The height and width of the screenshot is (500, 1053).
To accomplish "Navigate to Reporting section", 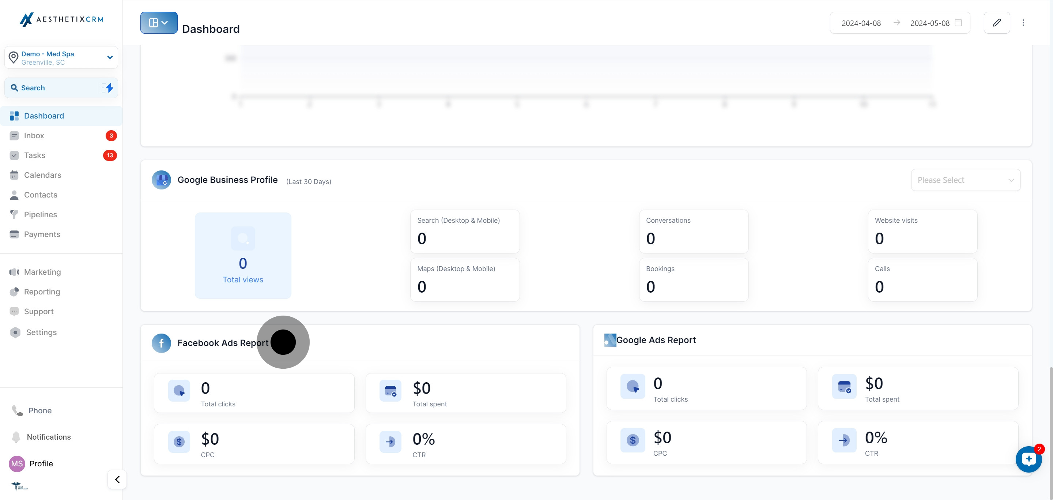I will [x=42, y=292].
